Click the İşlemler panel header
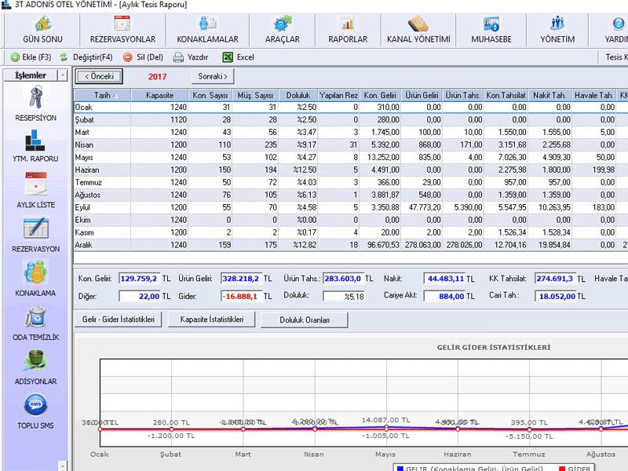 click(x=31, y=75)
